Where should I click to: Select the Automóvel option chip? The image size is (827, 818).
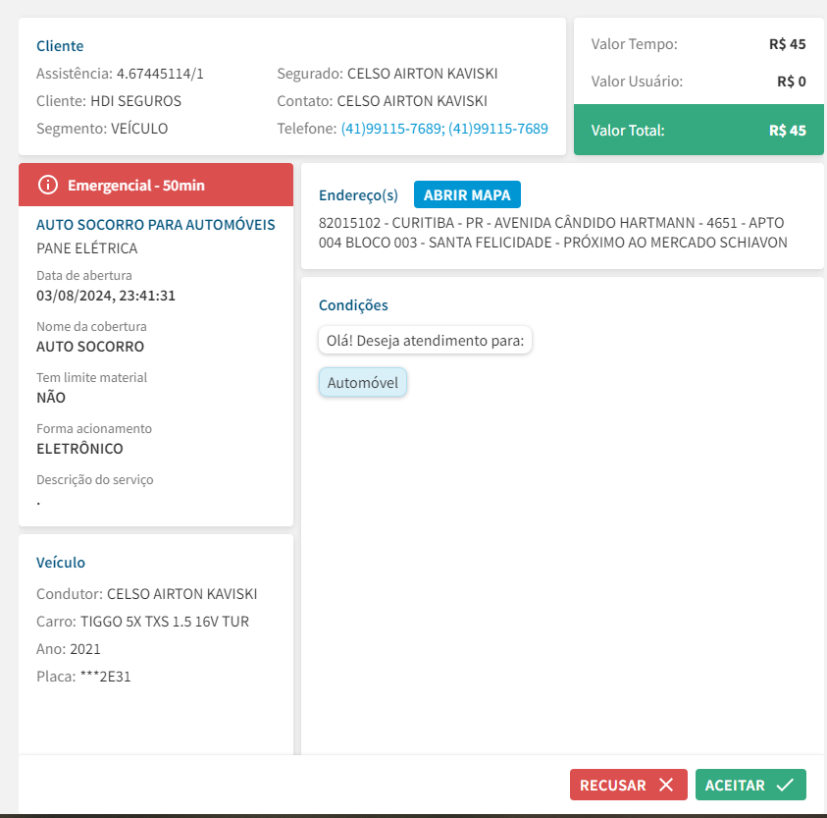pyautogui.click(x=362, y=382)
